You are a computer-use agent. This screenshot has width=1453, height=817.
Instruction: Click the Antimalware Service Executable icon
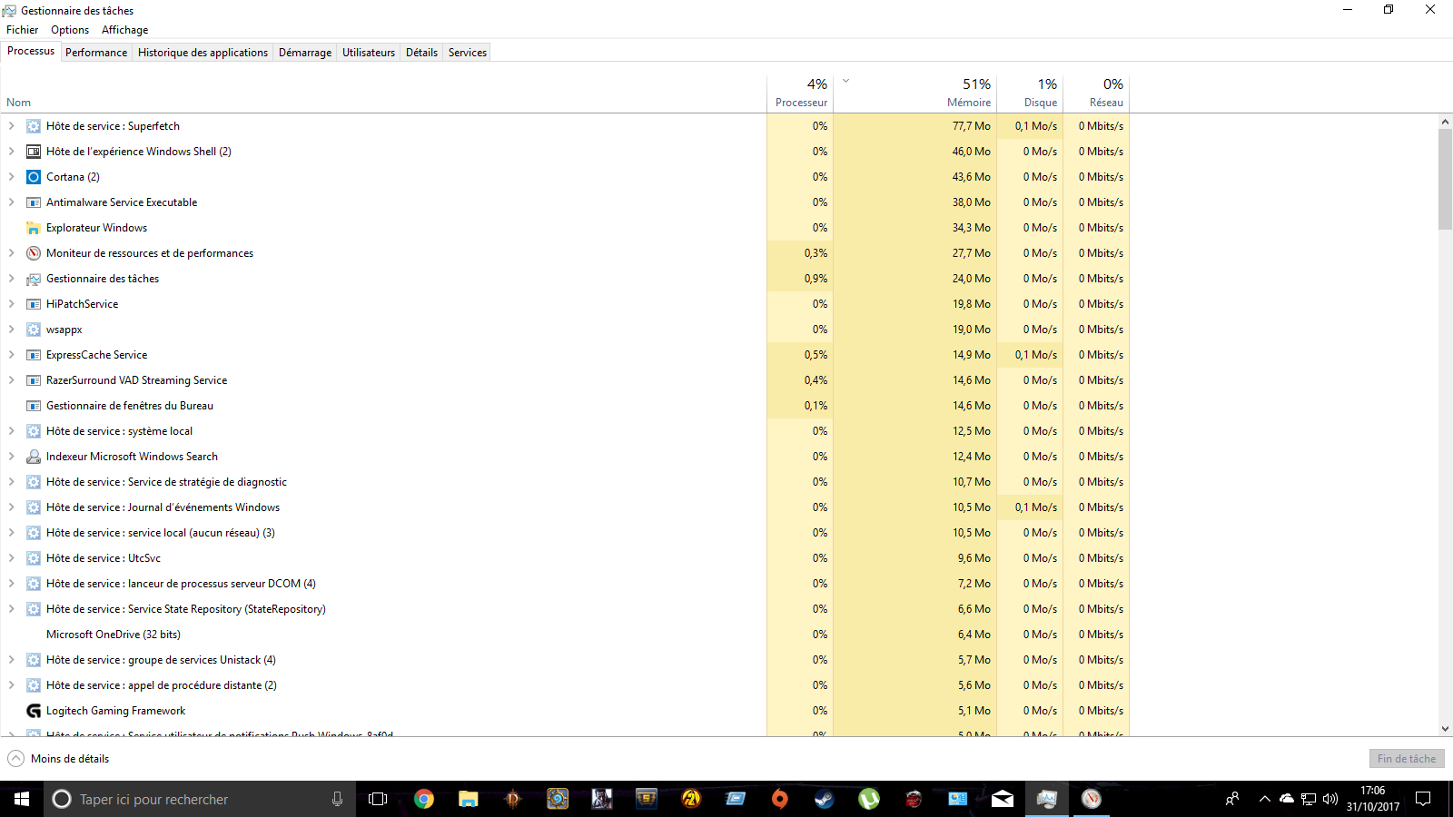[34, 202]
